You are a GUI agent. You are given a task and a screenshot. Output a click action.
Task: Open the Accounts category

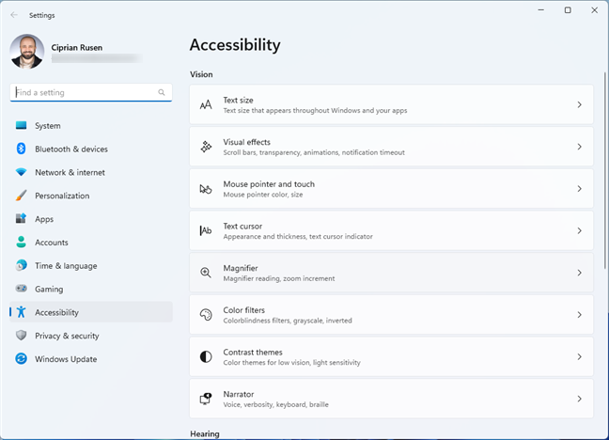click(x=91, y=243)
